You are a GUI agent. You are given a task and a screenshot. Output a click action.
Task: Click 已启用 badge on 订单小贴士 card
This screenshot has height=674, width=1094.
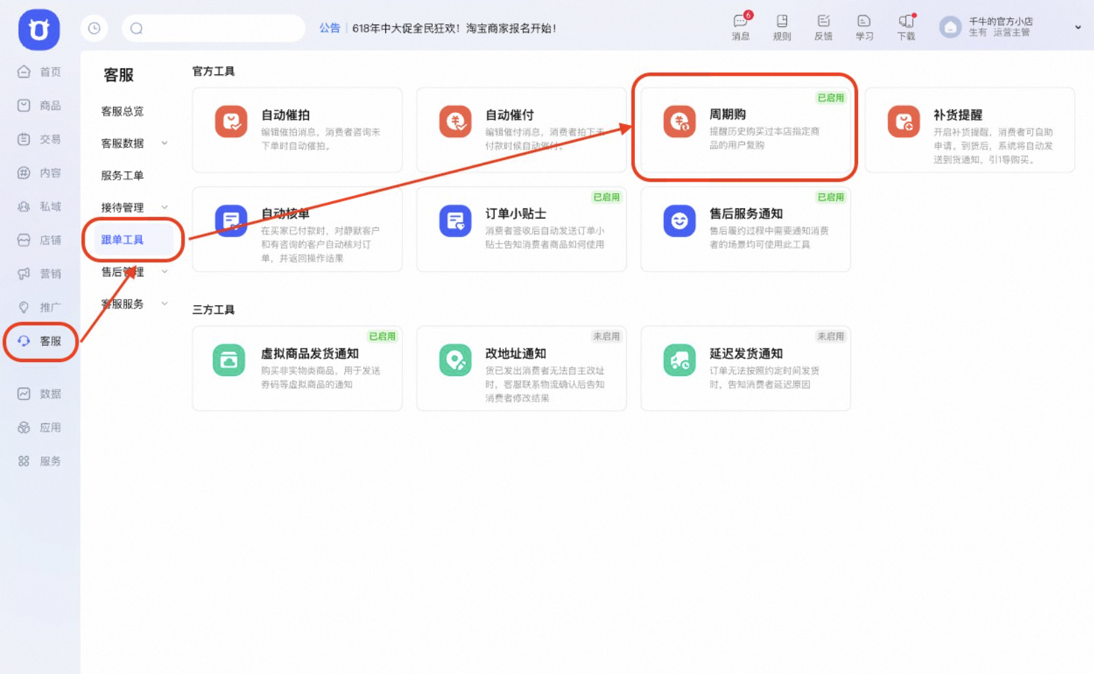(607, 197)
